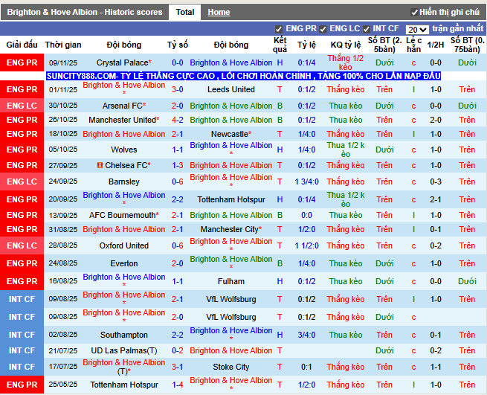Click the red card icon beside Chelsea FC
Image resolution: width=487 pixels, height=395 pixels.
click(100, 165)
